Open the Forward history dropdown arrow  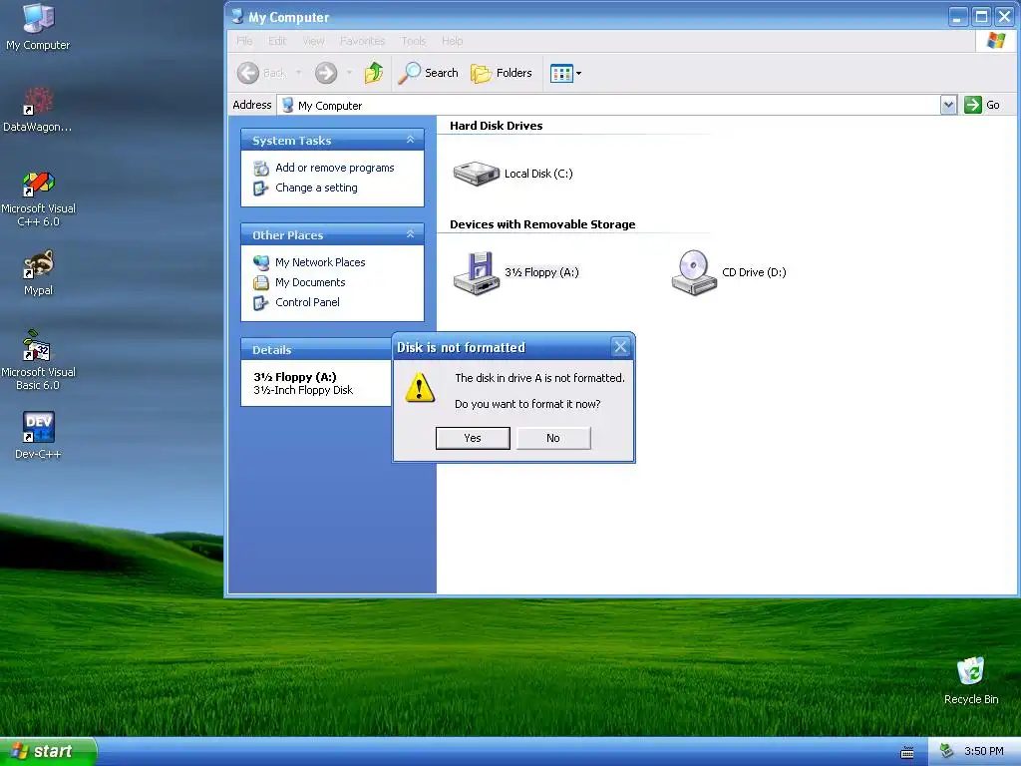(349, 73)
